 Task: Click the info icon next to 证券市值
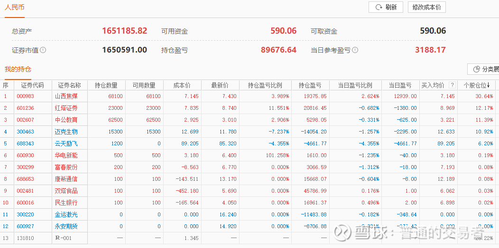(x=43, y=50)
